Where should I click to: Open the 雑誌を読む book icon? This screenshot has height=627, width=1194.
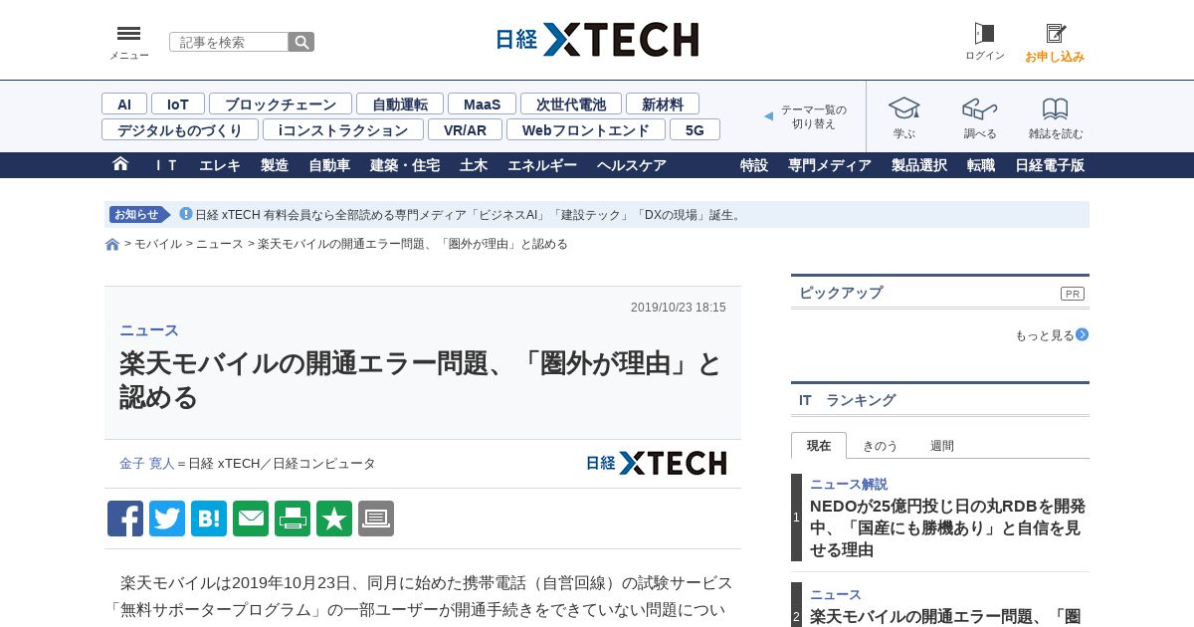(1056, 107)
